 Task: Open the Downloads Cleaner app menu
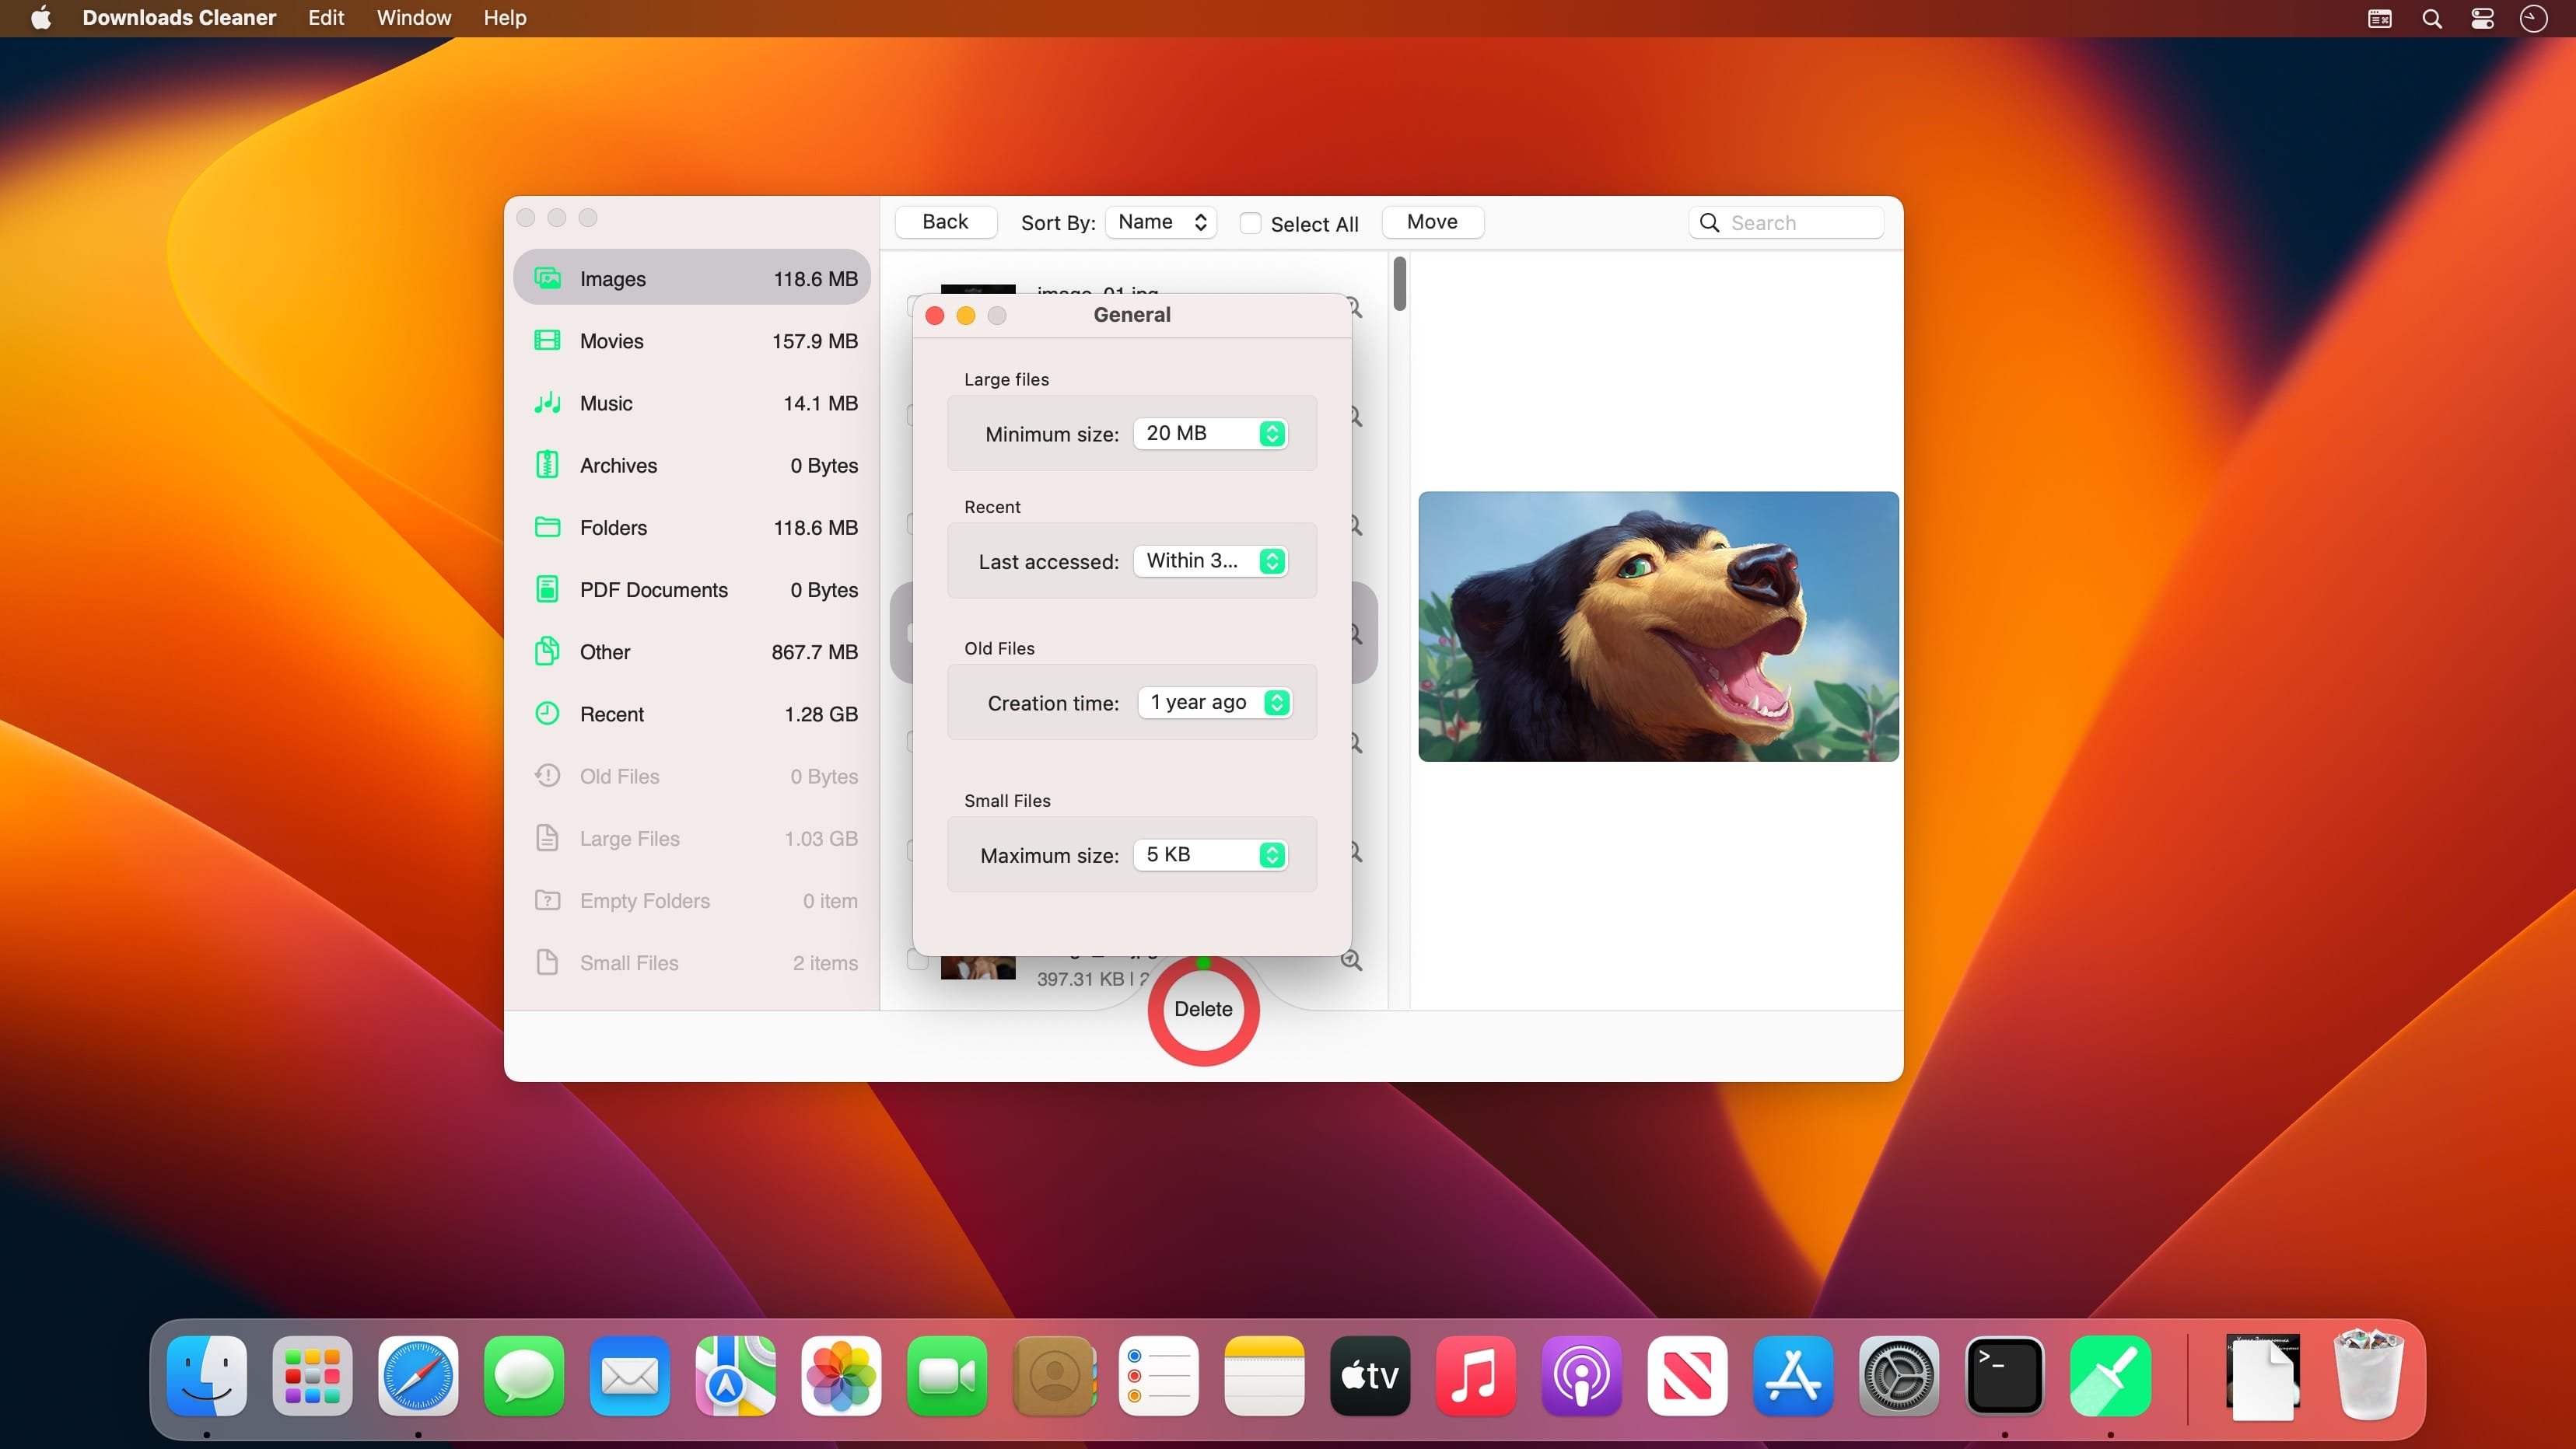click(x=179, y=18)
